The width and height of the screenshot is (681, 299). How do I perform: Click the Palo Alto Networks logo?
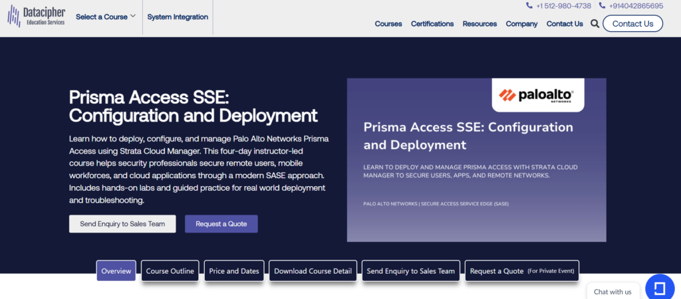(x=537, y=95)
